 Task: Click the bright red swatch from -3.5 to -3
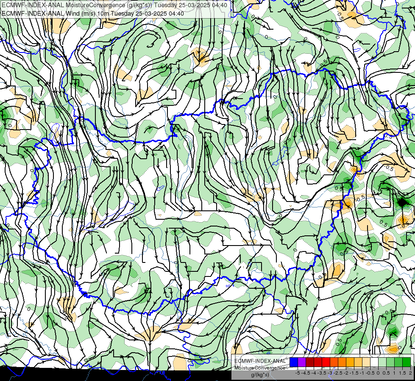click(326, 362)
